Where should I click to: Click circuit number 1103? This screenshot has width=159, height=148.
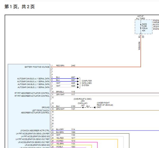73,144
